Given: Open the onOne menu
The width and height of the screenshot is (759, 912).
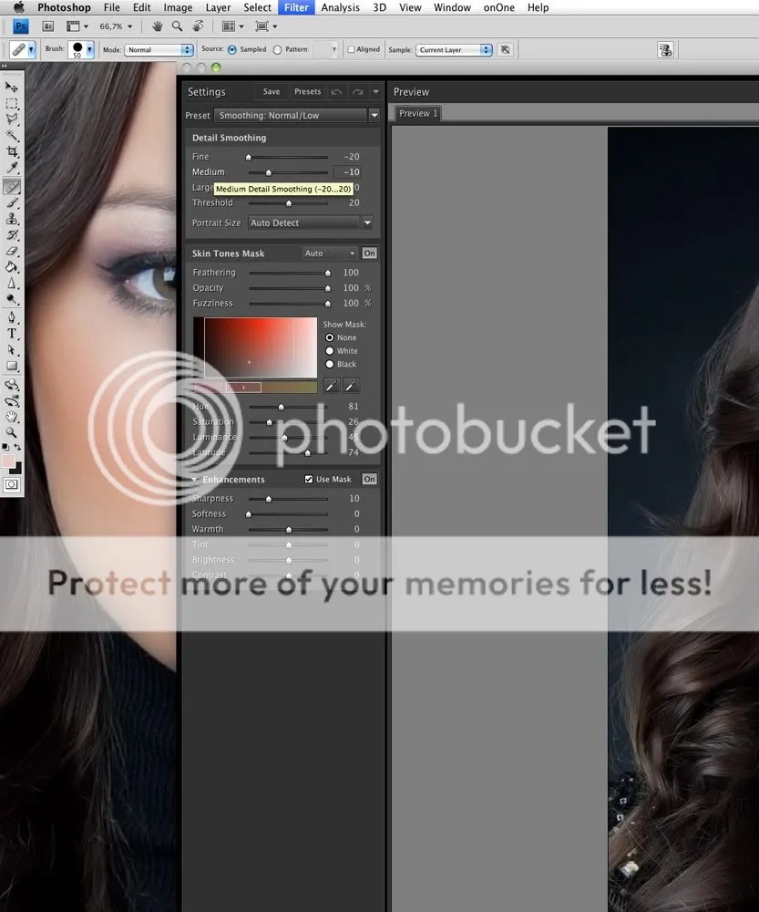Looking at the screenshot, I should [x=499, y=7].
